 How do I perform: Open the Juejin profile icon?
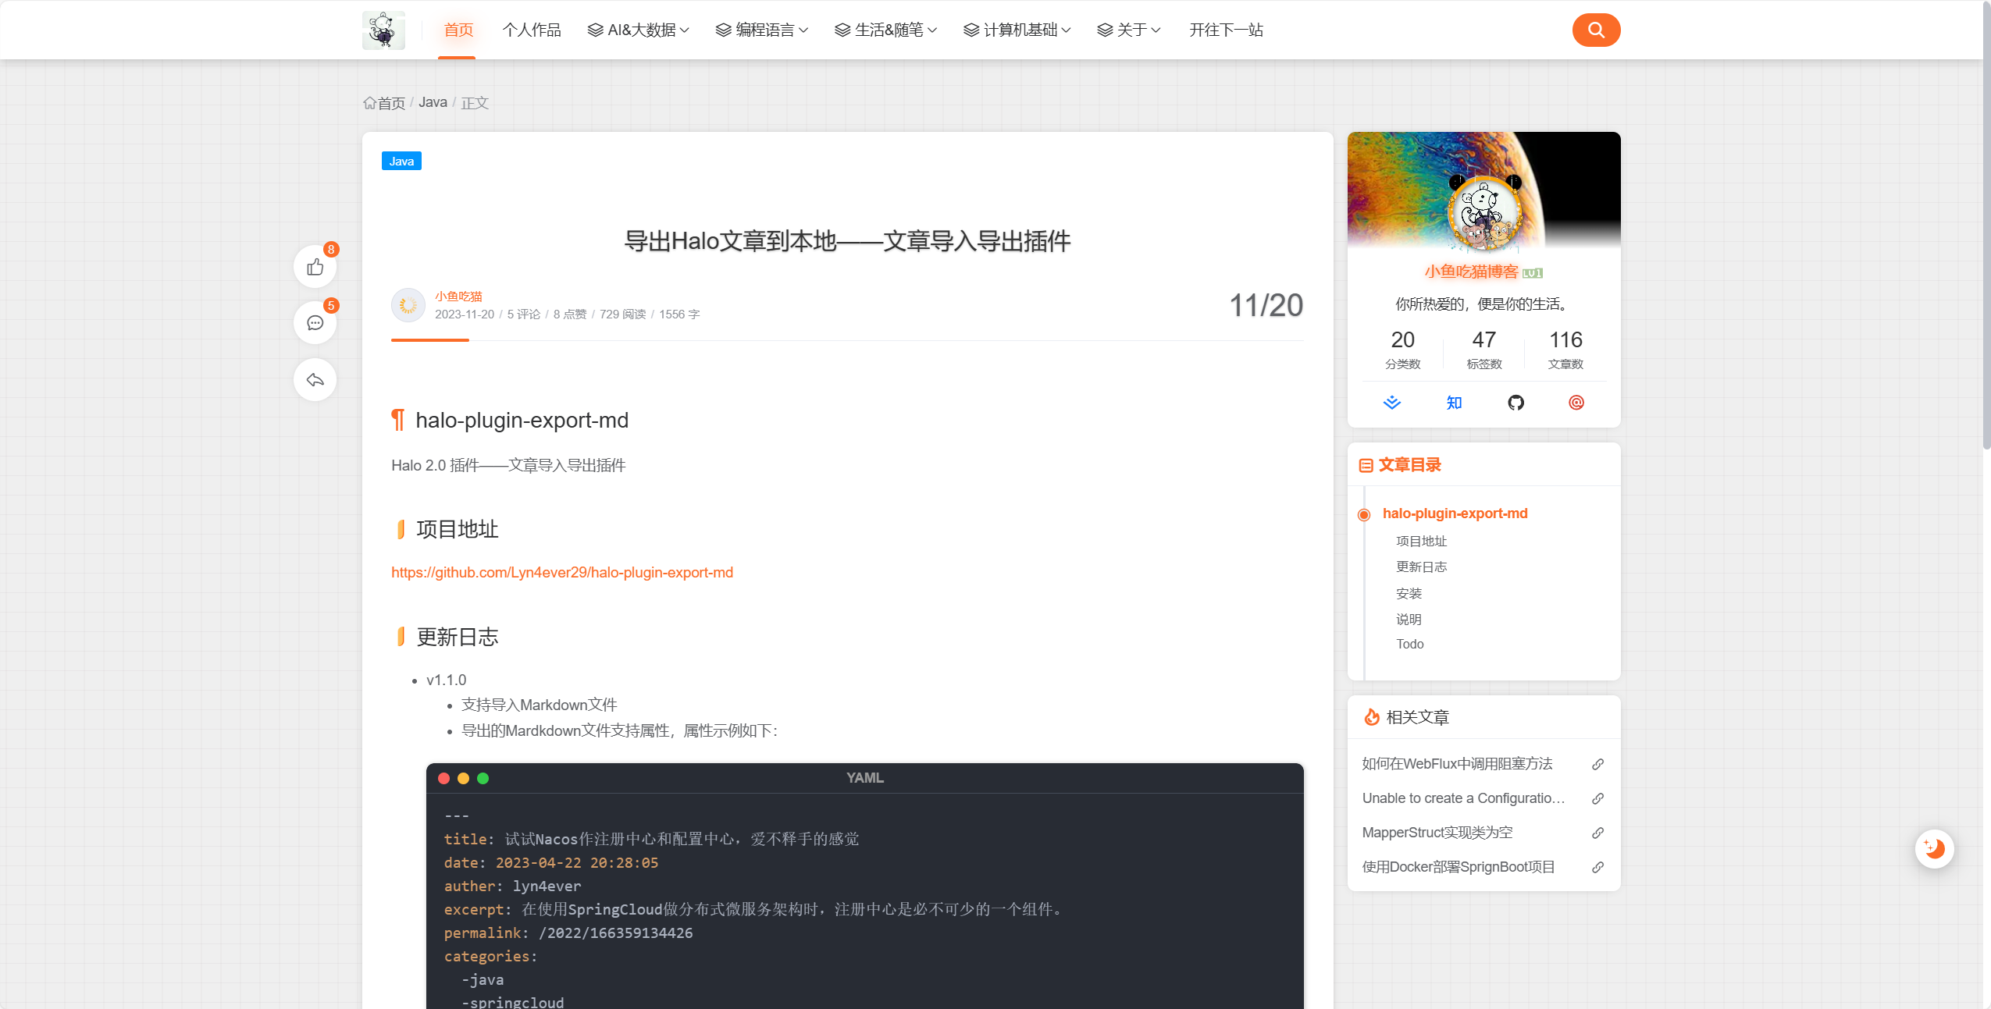tap(1392, 403)
